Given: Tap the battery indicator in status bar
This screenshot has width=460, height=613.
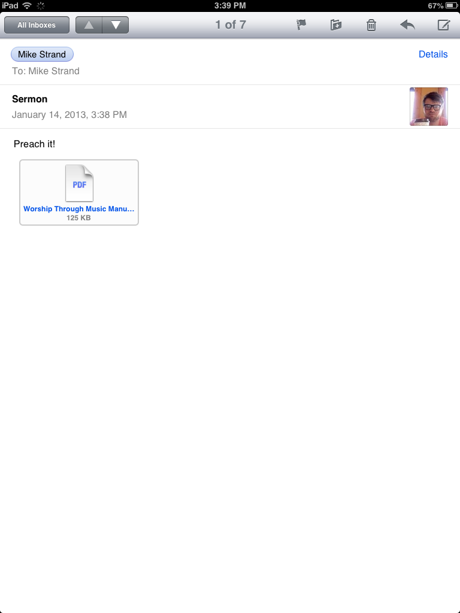Looking at the screenshot, I should click(451, 5).
